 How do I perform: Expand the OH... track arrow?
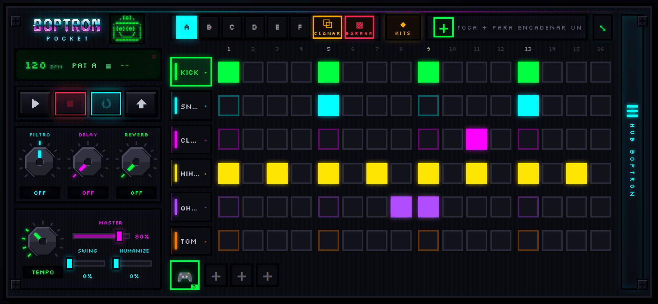pos(205,208)
